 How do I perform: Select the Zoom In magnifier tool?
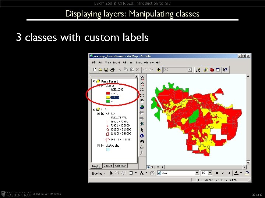[142, 78]
